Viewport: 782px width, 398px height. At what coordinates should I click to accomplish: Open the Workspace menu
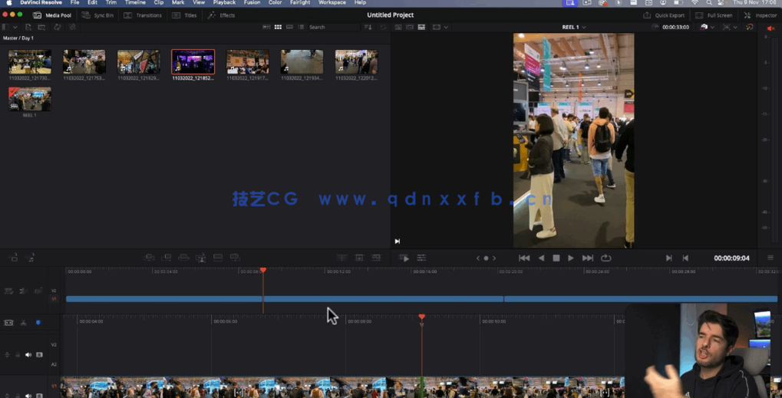[332, 2]
